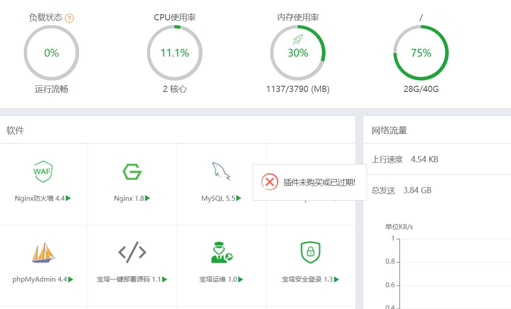Click the 0.6 chart axis label
This screenshot has width=511, height=309.
tap(390, 285)
